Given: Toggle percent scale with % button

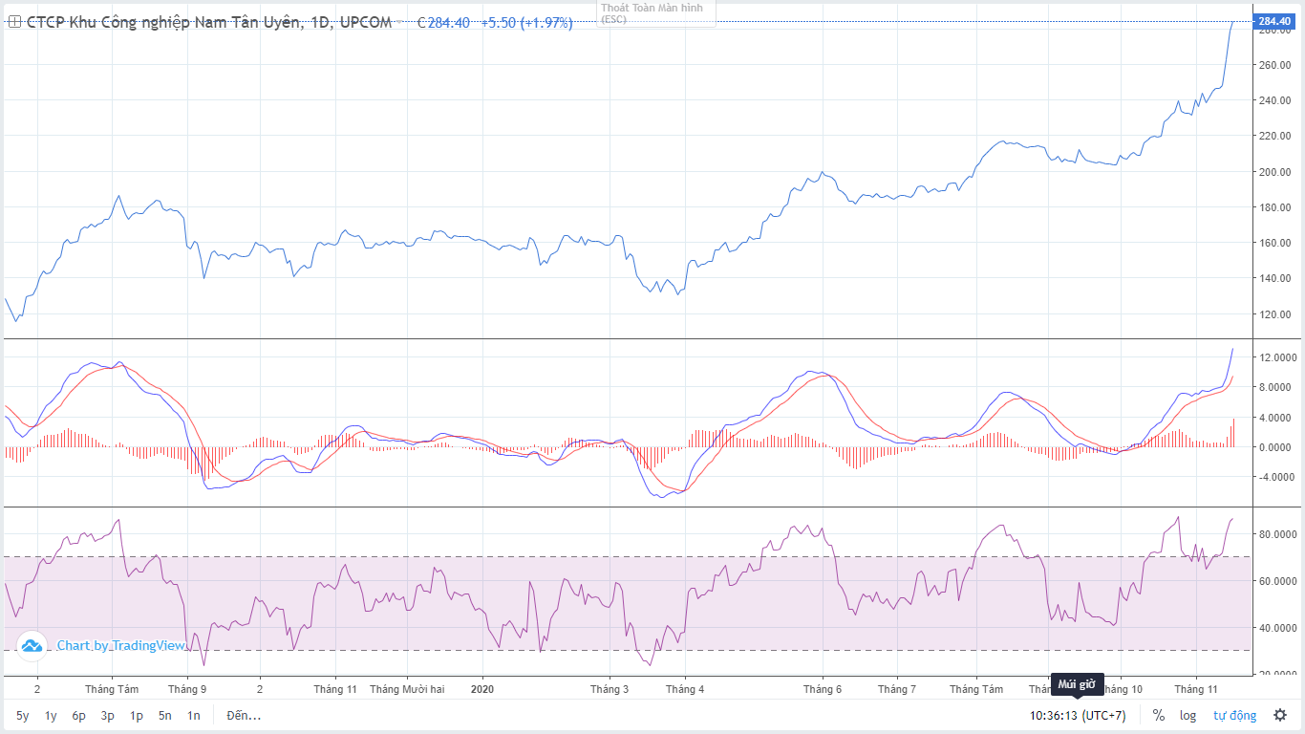Looking at the screenshot, I should [1159, 715].
